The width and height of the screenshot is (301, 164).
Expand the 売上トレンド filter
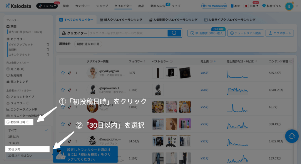click(17, 82)
